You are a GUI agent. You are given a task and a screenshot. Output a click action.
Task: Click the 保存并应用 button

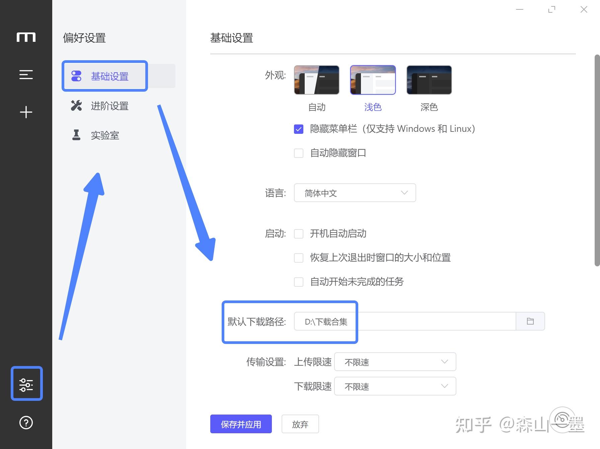click(241, 424)
